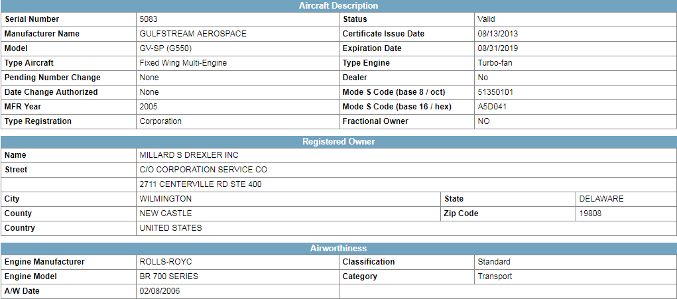
Task: Click the Aircraft Description section header
Action: tap(338, 5)
